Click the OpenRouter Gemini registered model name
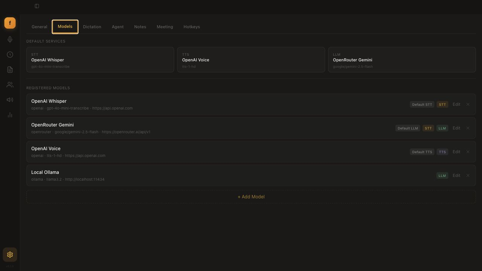This screenshot has height=271, width=482. 52,125
